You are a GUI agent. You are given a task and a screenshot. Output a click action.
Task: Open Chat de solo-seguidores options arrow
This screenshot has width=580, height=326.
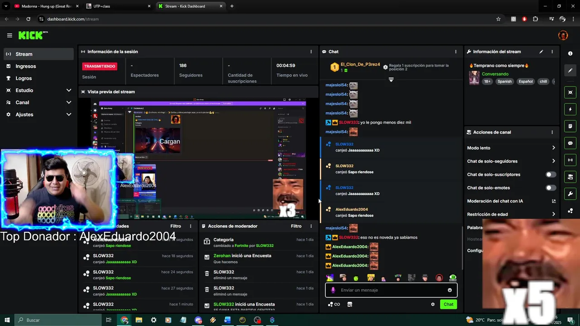pos(553,161)
